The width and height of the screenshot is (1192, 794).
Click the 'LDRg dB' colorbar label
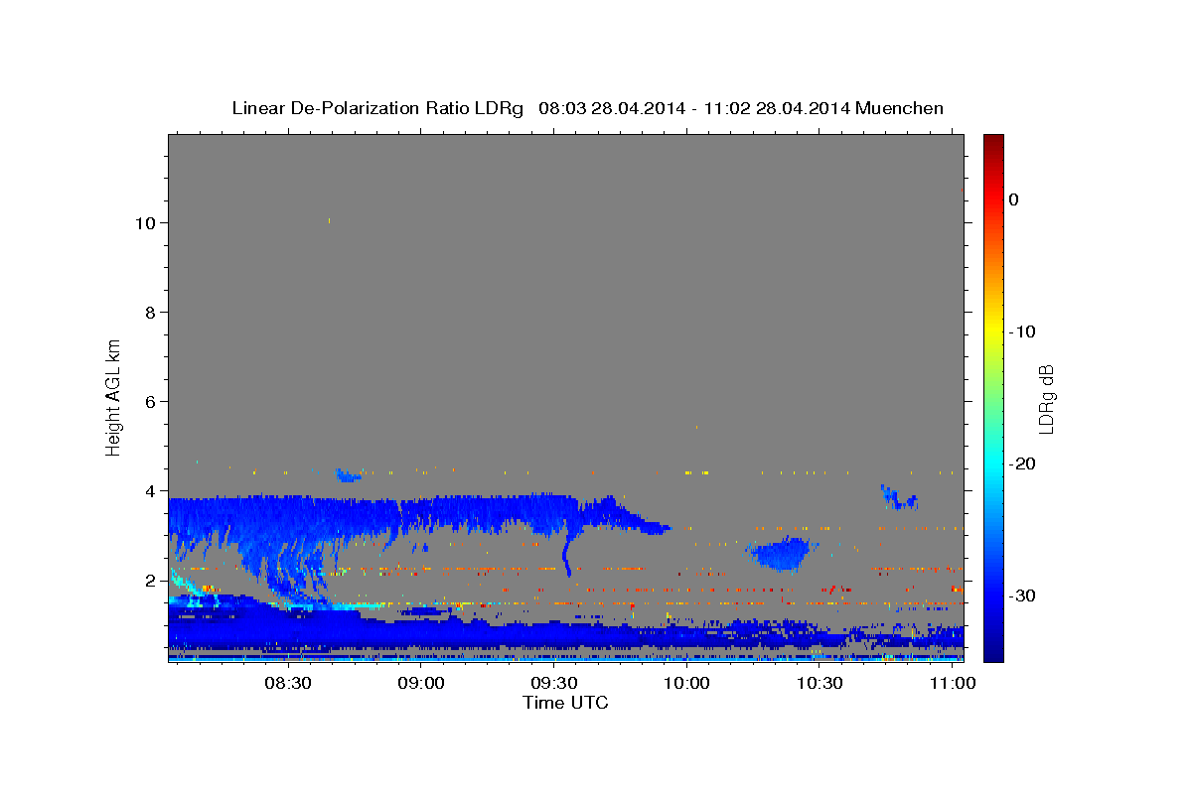pos(1046,398)
